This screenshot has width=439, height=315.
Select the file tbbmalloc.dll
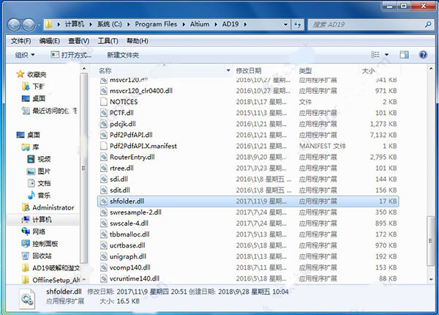click(130, 234)
